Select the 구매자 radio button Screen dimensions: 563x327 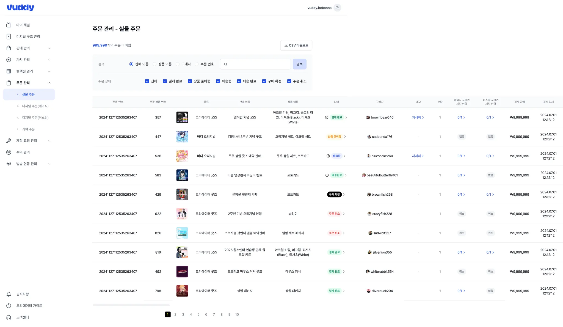(x=178, y=64)
